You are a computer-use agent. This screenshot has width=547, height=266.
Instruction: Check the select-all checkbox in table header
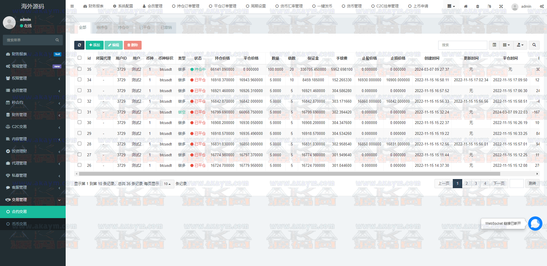pos(79,58)
